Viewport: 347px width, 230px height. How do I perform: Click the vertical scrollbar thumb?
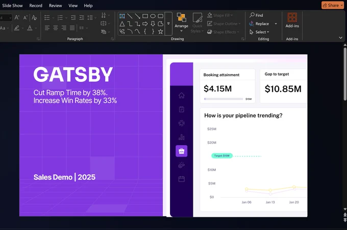pos(345,74)
